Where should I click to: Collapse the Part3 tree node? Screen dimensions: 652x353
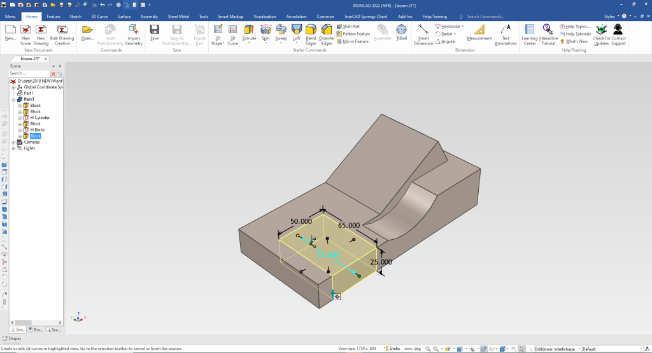click(13, 99)
